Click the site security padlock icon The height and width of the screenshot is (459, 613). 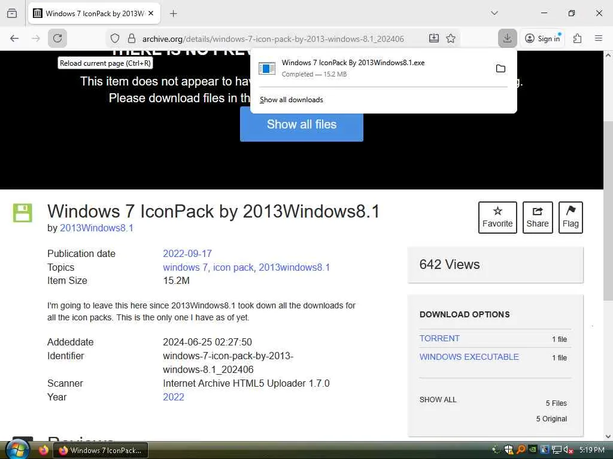(x=132, y=38)
